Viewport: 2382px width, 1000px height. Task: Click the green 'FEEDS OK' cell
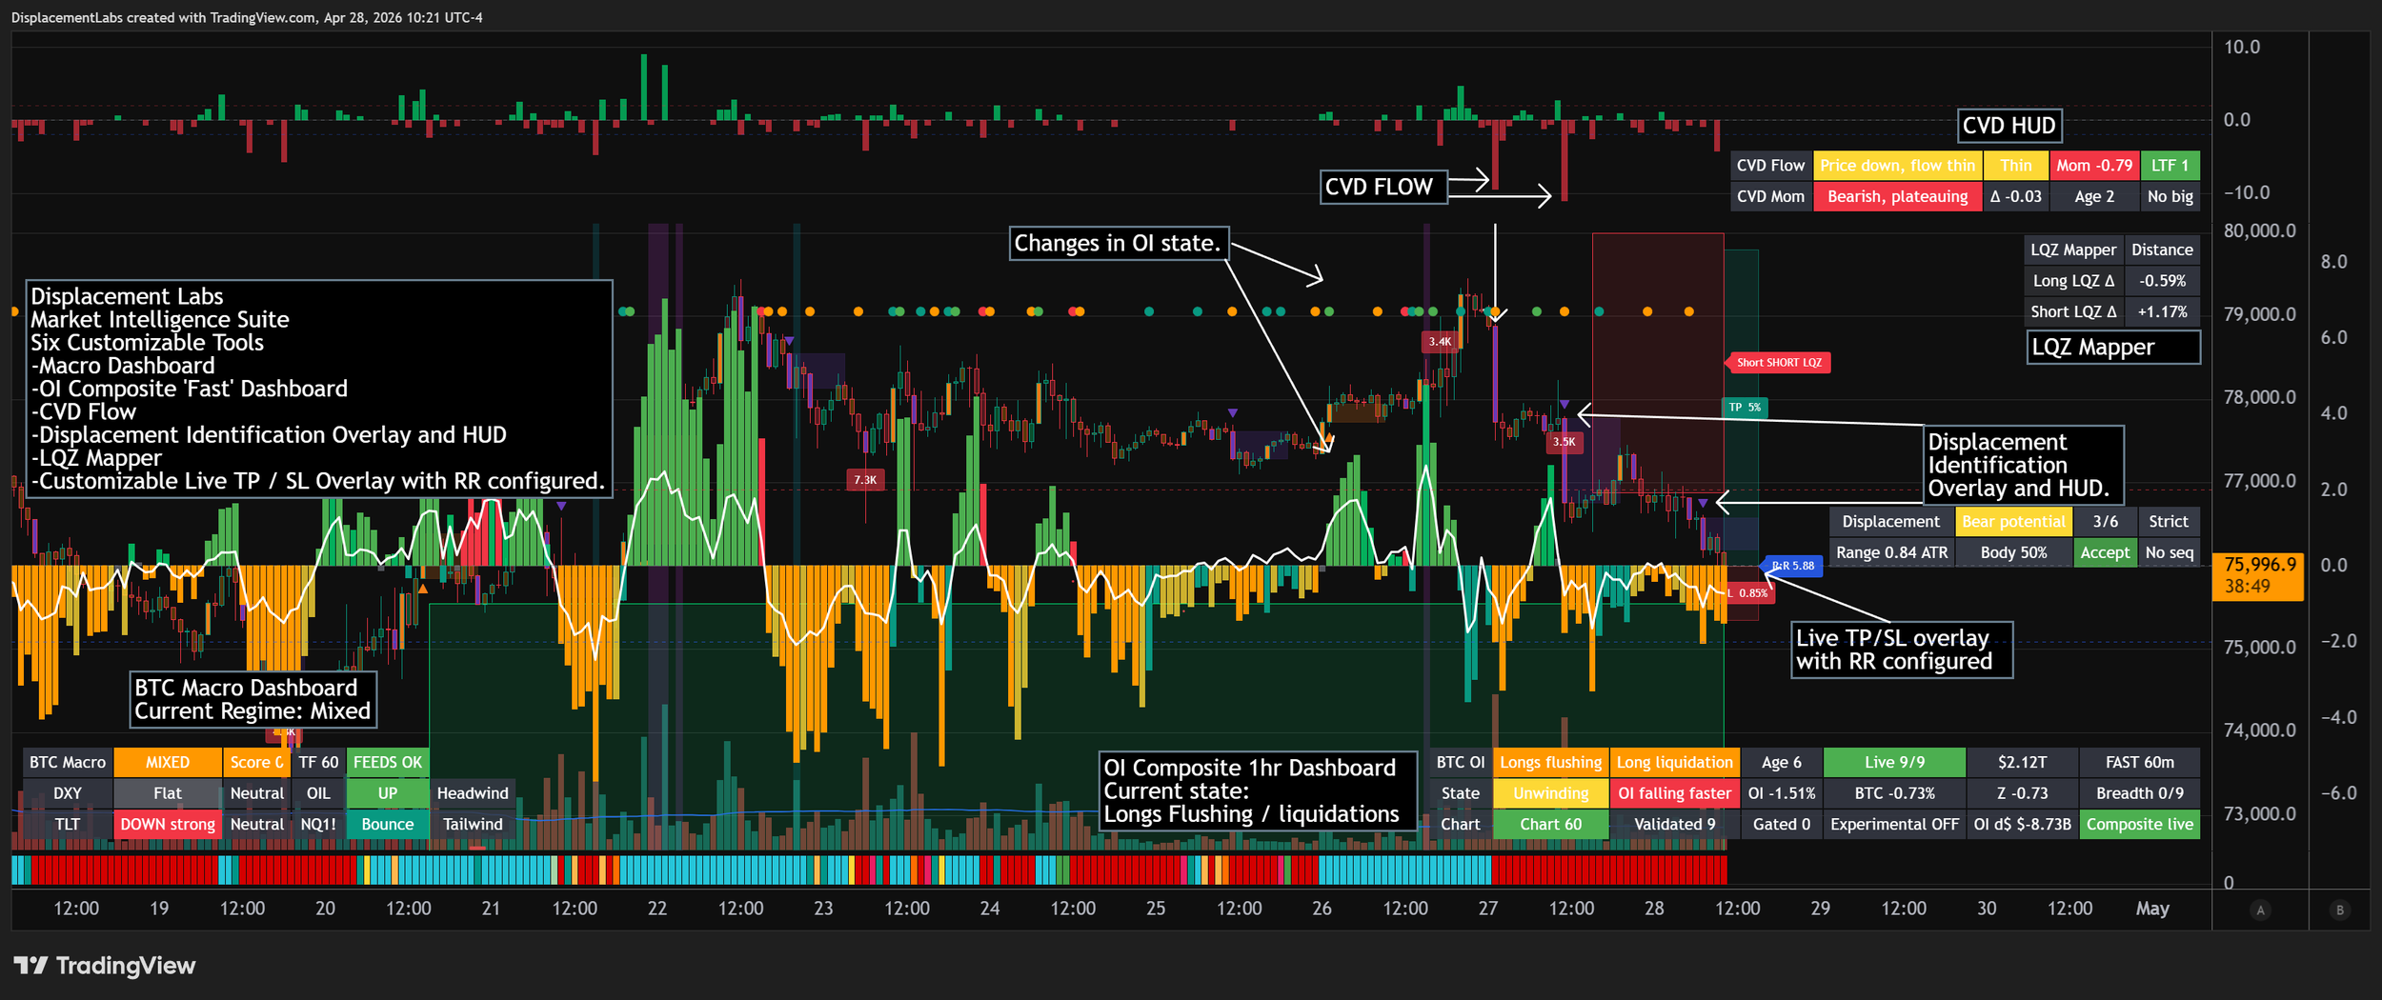click(388, 762)
